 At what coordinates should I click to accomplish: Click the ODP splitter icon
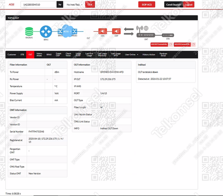click(x=116, y=31)
